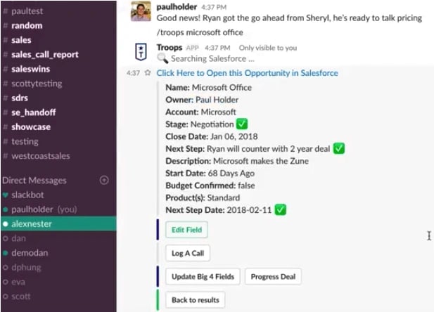Click checkmark beside Next Step counter deal
The width and height of the screenshot is (434, 312).
(x=339, y=148)
